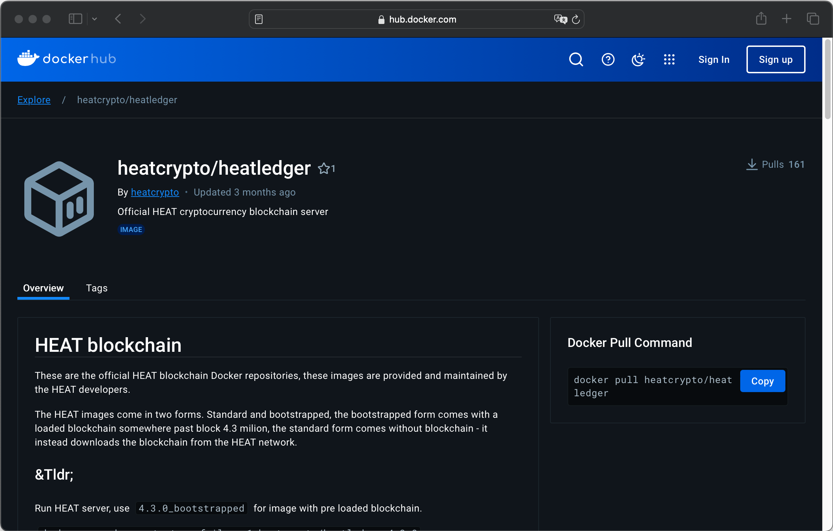Click the lock icon in address bar

click(381, 19)
